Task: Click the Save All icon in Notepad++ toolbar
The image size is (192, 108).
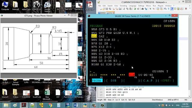Action: [110, 9]
